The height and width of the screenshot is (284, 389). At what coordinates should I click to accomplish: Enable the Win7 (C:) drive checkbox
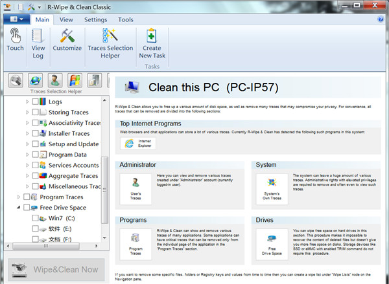coord(36,218)
